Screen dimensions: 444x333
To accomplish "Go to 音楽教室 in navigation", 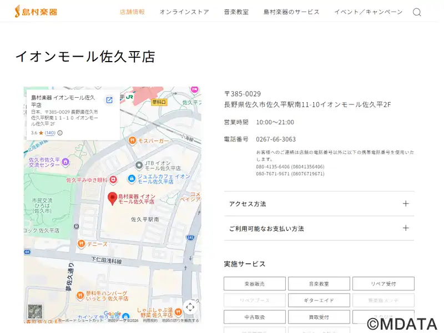I will [236, 12].
